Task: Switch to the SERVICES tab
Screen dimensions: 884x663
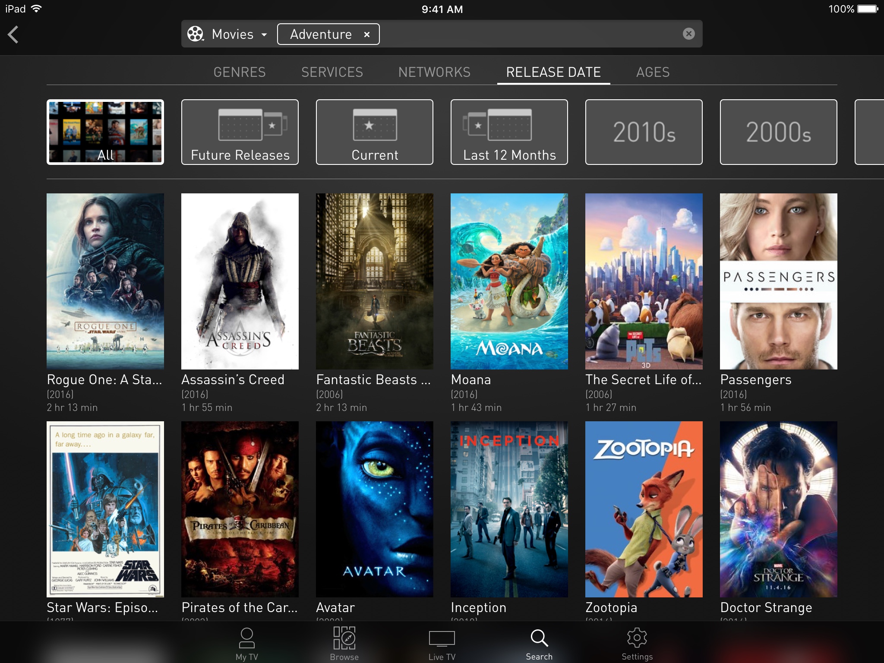Action: [x=332, y=72]
